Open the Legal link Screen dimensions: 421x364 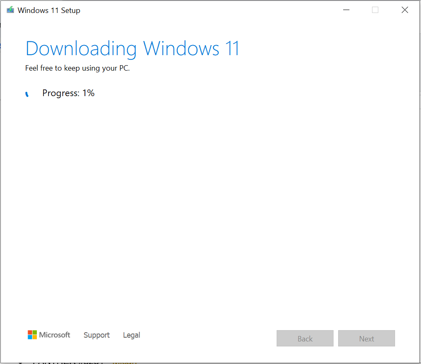pyautogui.click(x=131, y=335)
